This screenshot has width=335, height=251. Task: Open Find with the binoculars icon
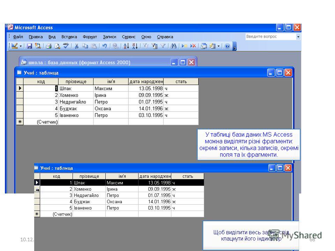173,46
